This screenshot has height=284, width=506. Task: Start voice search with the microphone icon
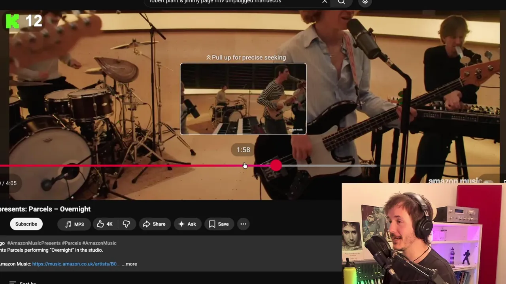coord(365,2)
